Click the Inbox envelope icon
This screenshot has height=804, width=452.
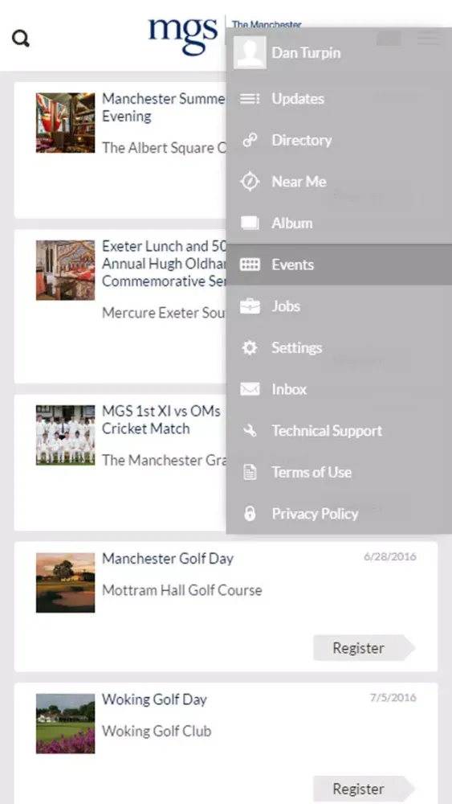point(250,389)
